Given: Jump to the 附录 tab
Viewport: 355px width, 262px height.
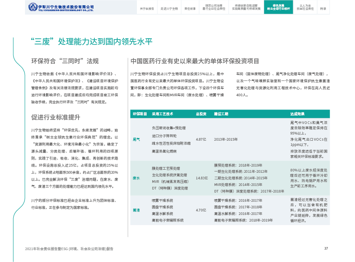Looking at the screenshot, I should click(323, 8).
